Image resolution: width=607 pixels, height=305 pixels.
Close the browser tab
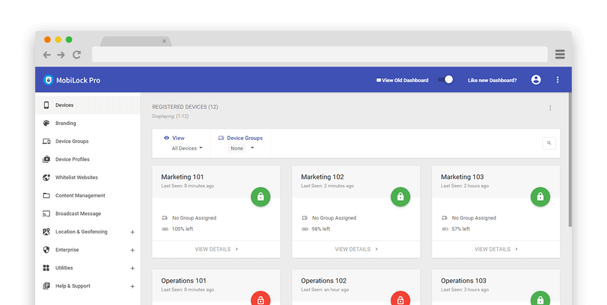pyautogui.click(x=164, y=41)
